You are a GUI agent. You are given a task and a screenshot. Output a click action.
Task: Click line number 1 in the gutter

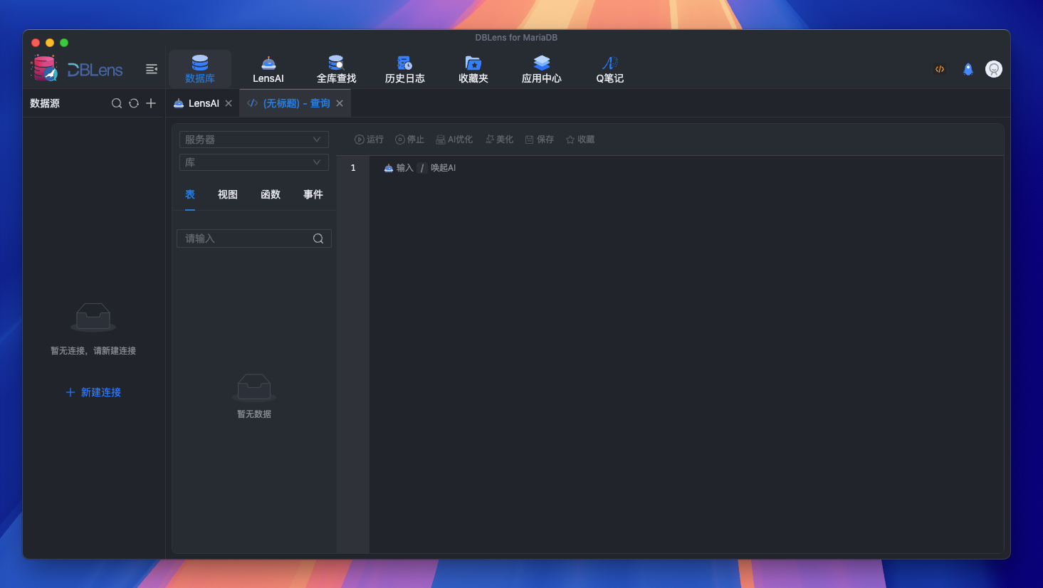pos(353,168)
